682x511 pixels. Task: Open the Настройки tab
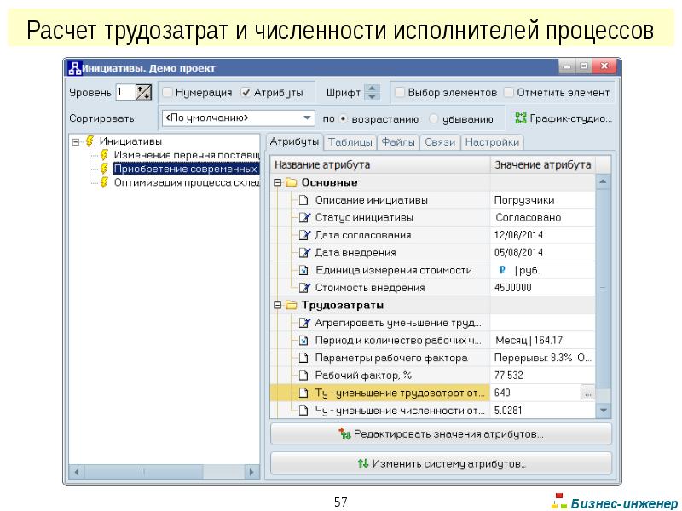point(492,142)
